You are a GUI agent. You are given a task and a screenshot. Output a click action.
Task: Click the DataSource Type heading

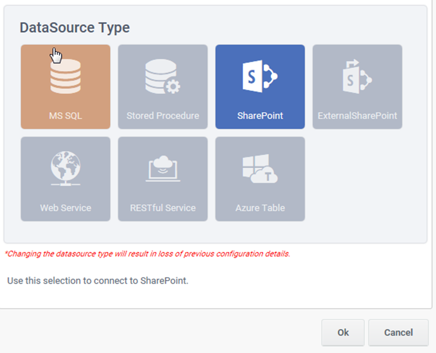[73, 28]
